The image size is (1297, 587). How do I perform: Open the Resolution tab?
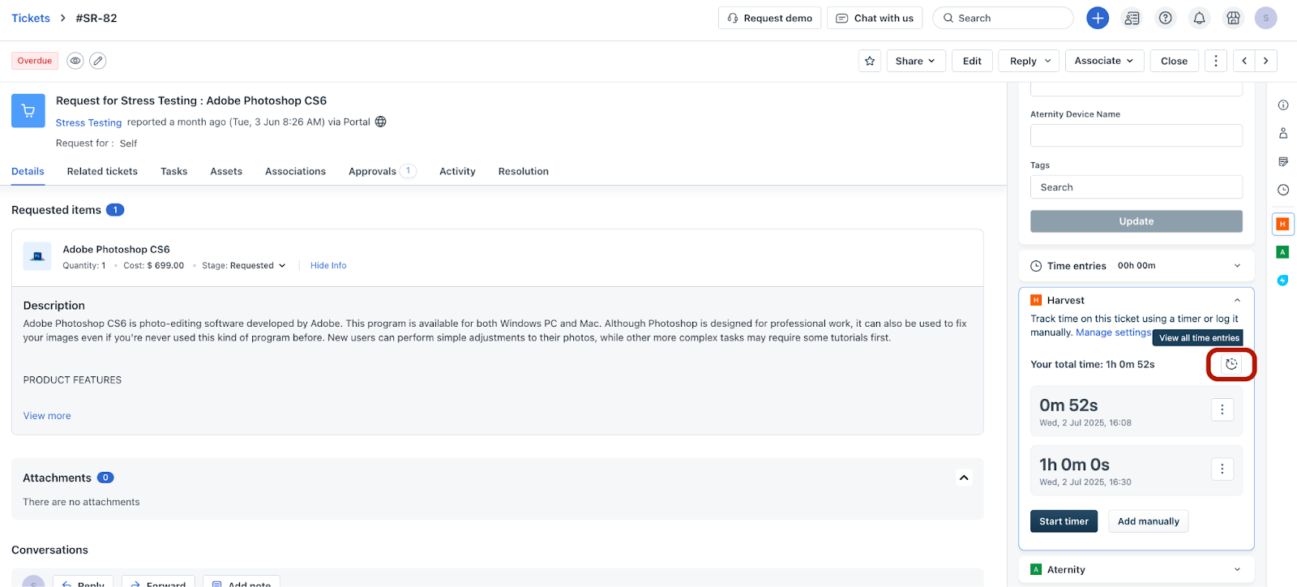524,171
